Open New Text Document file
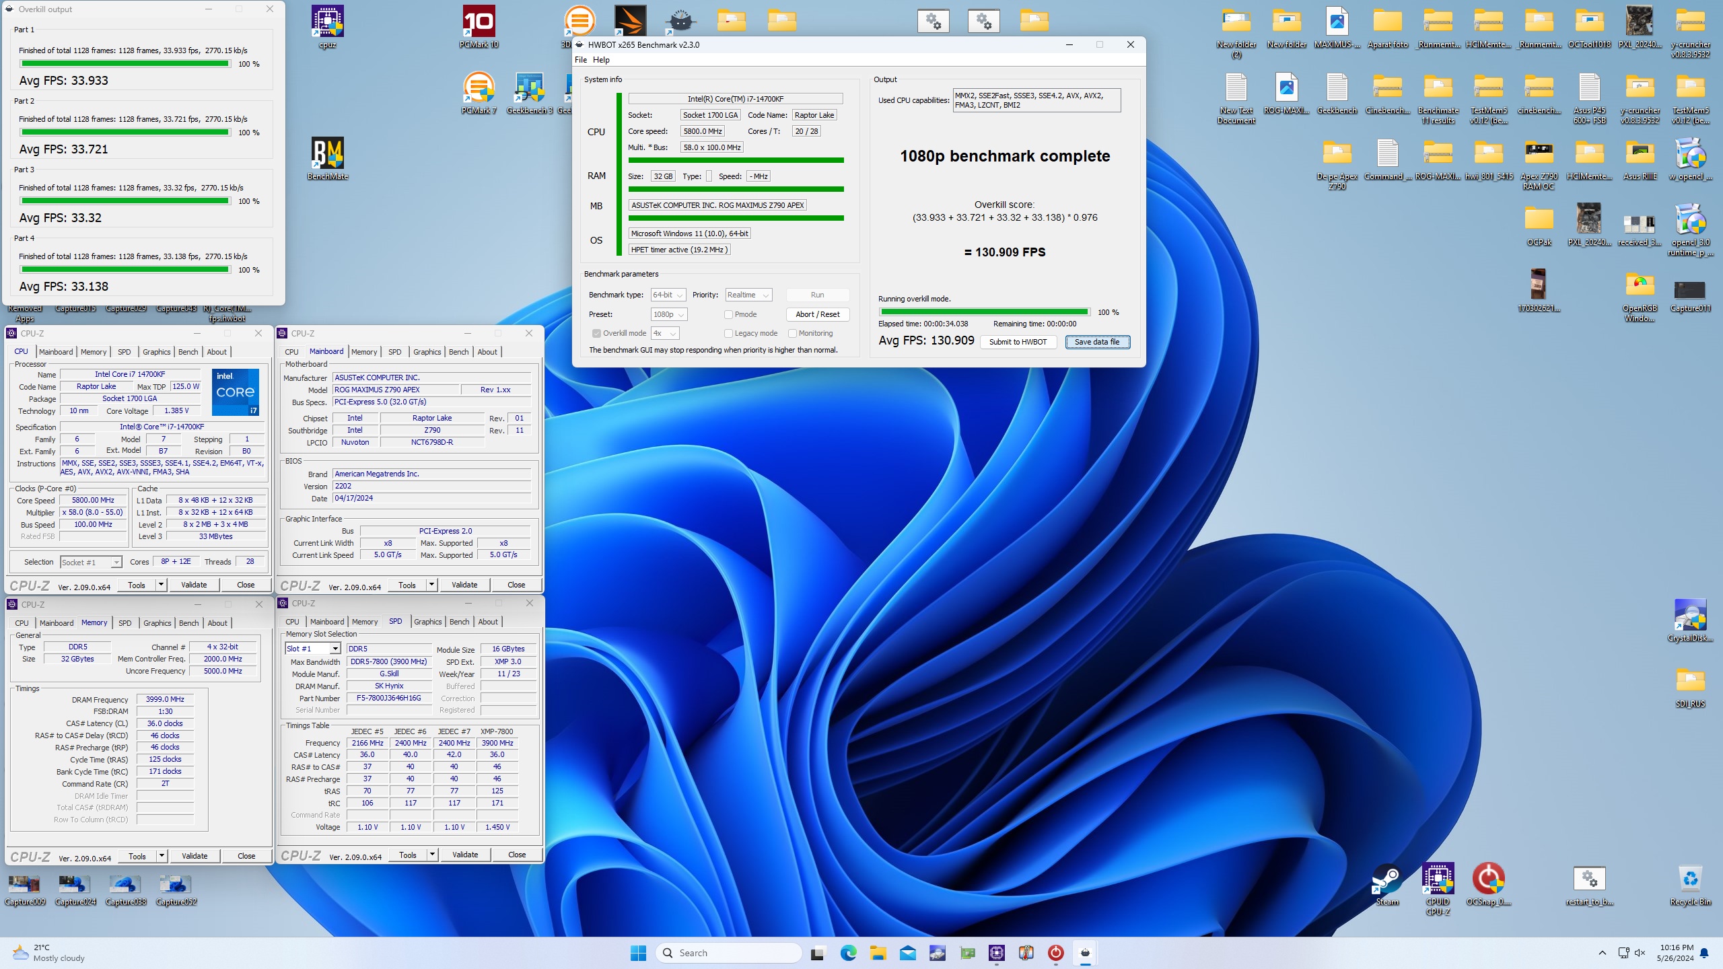1723x969 pixels. click(x=1236, y=98)
